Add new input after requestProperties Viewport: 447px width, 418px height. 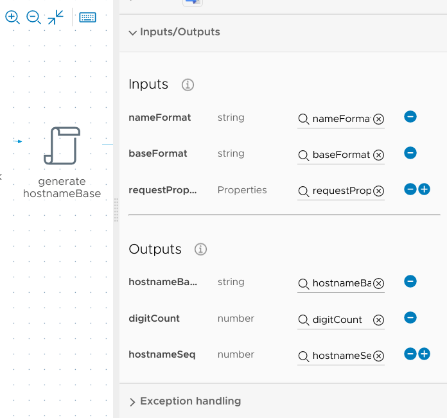tap(424, 189)
